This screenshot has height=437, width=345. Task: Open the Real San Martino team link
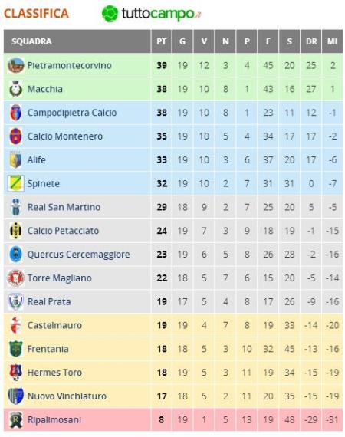click(x=64, y=207)
